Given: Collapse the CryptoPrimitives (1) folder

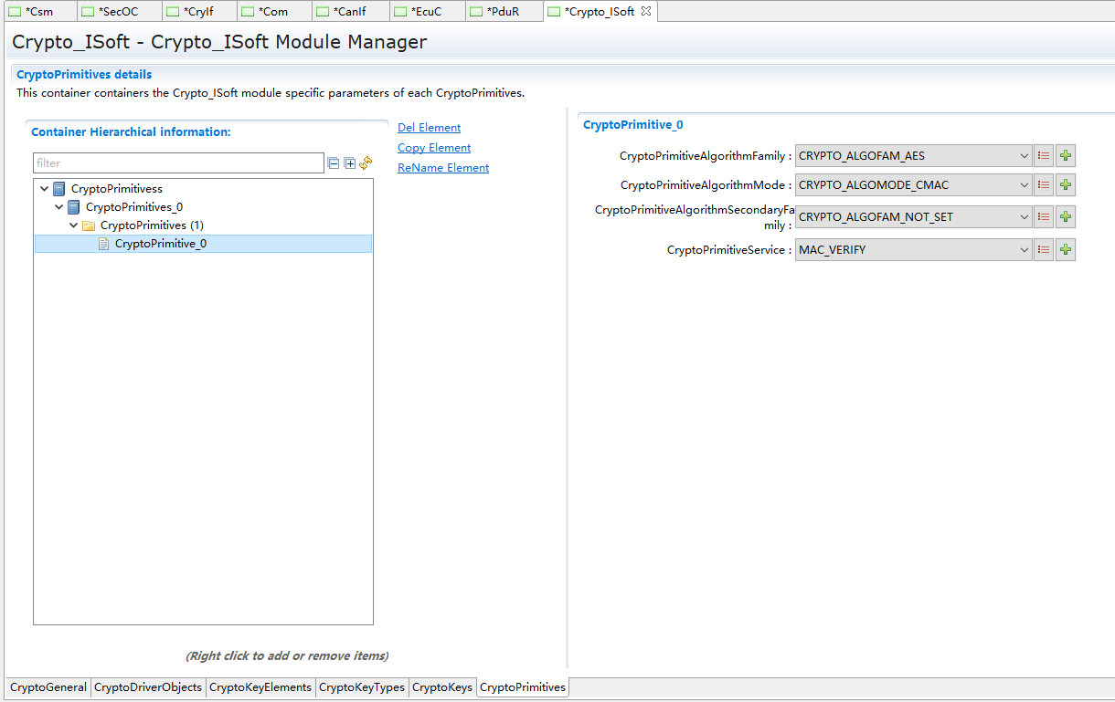Looking at the screenshot, I should click(74, 225).
